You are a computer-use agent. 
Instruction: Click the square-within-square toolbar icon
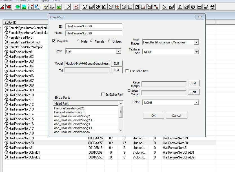[x=130, y=7]
